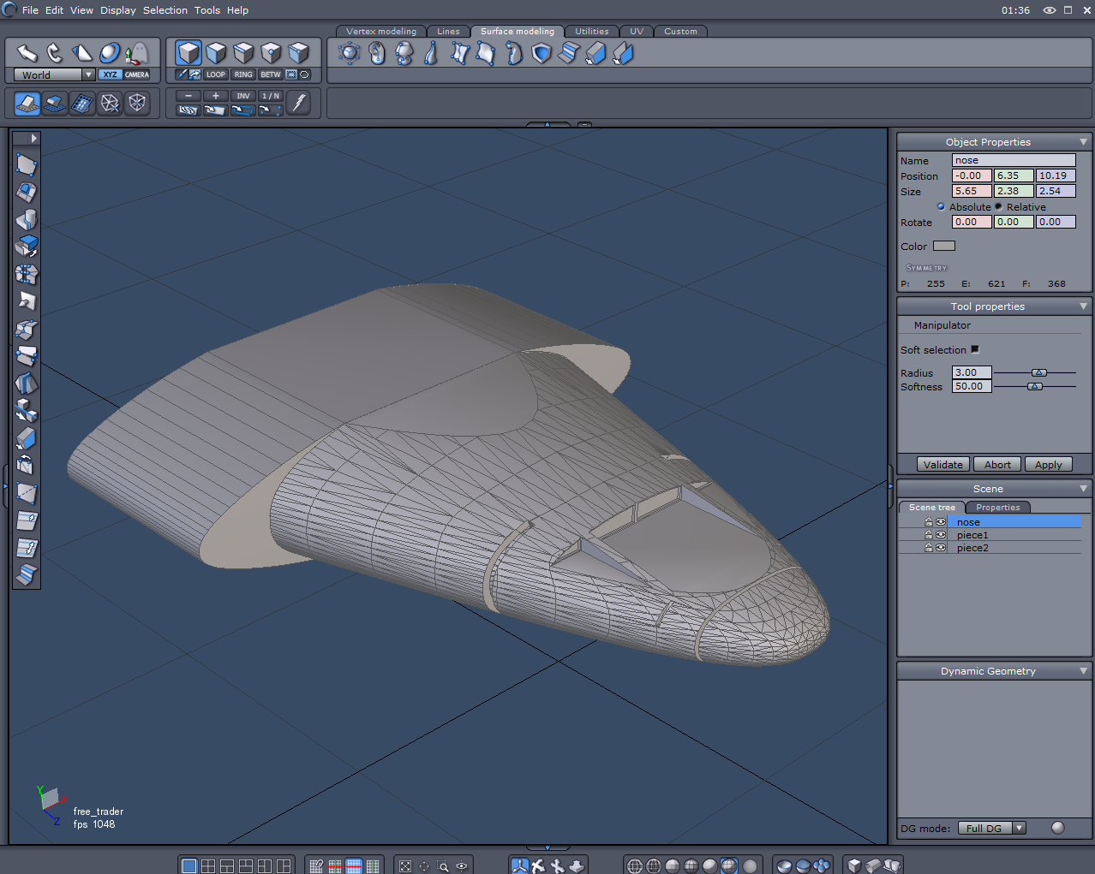The width and height of the screenshot is (1095, 874).
Task: Switch to UV tab
Action: [x=637, y=31]
